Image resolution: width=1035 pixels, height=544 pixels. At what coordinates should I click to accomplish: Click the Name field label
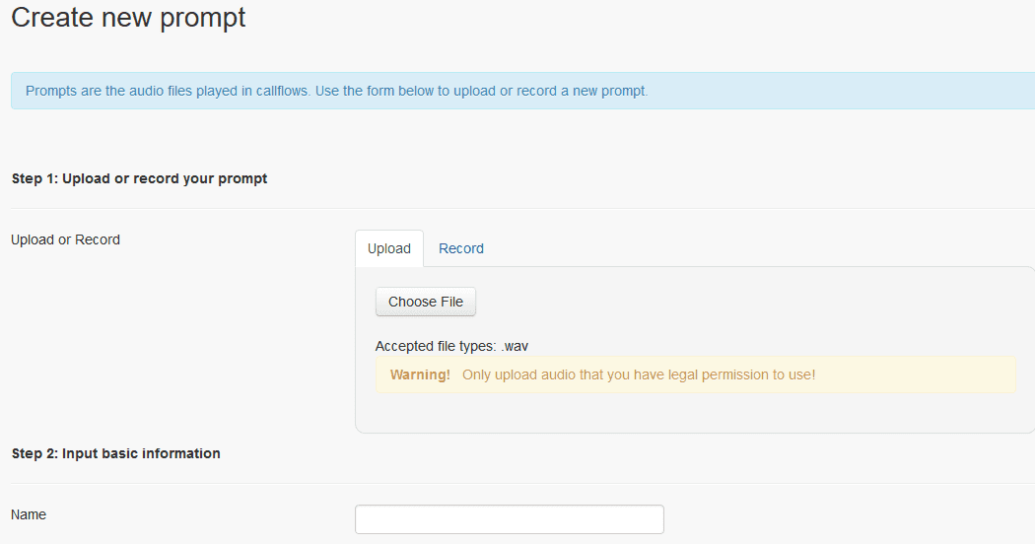coord(29,514)
